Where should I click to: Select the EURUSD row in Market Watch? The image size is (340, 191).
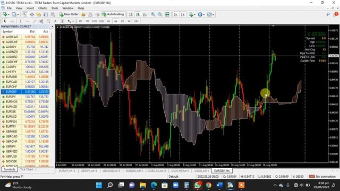coord(25,117)
